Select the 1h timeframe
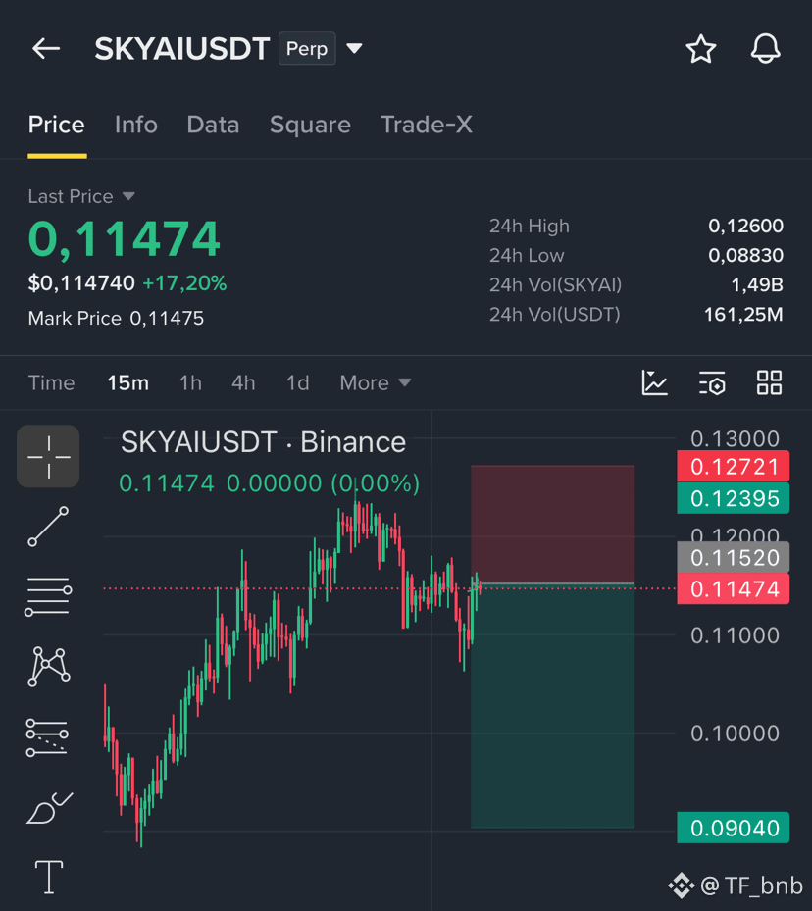 (x=190, y=382)
